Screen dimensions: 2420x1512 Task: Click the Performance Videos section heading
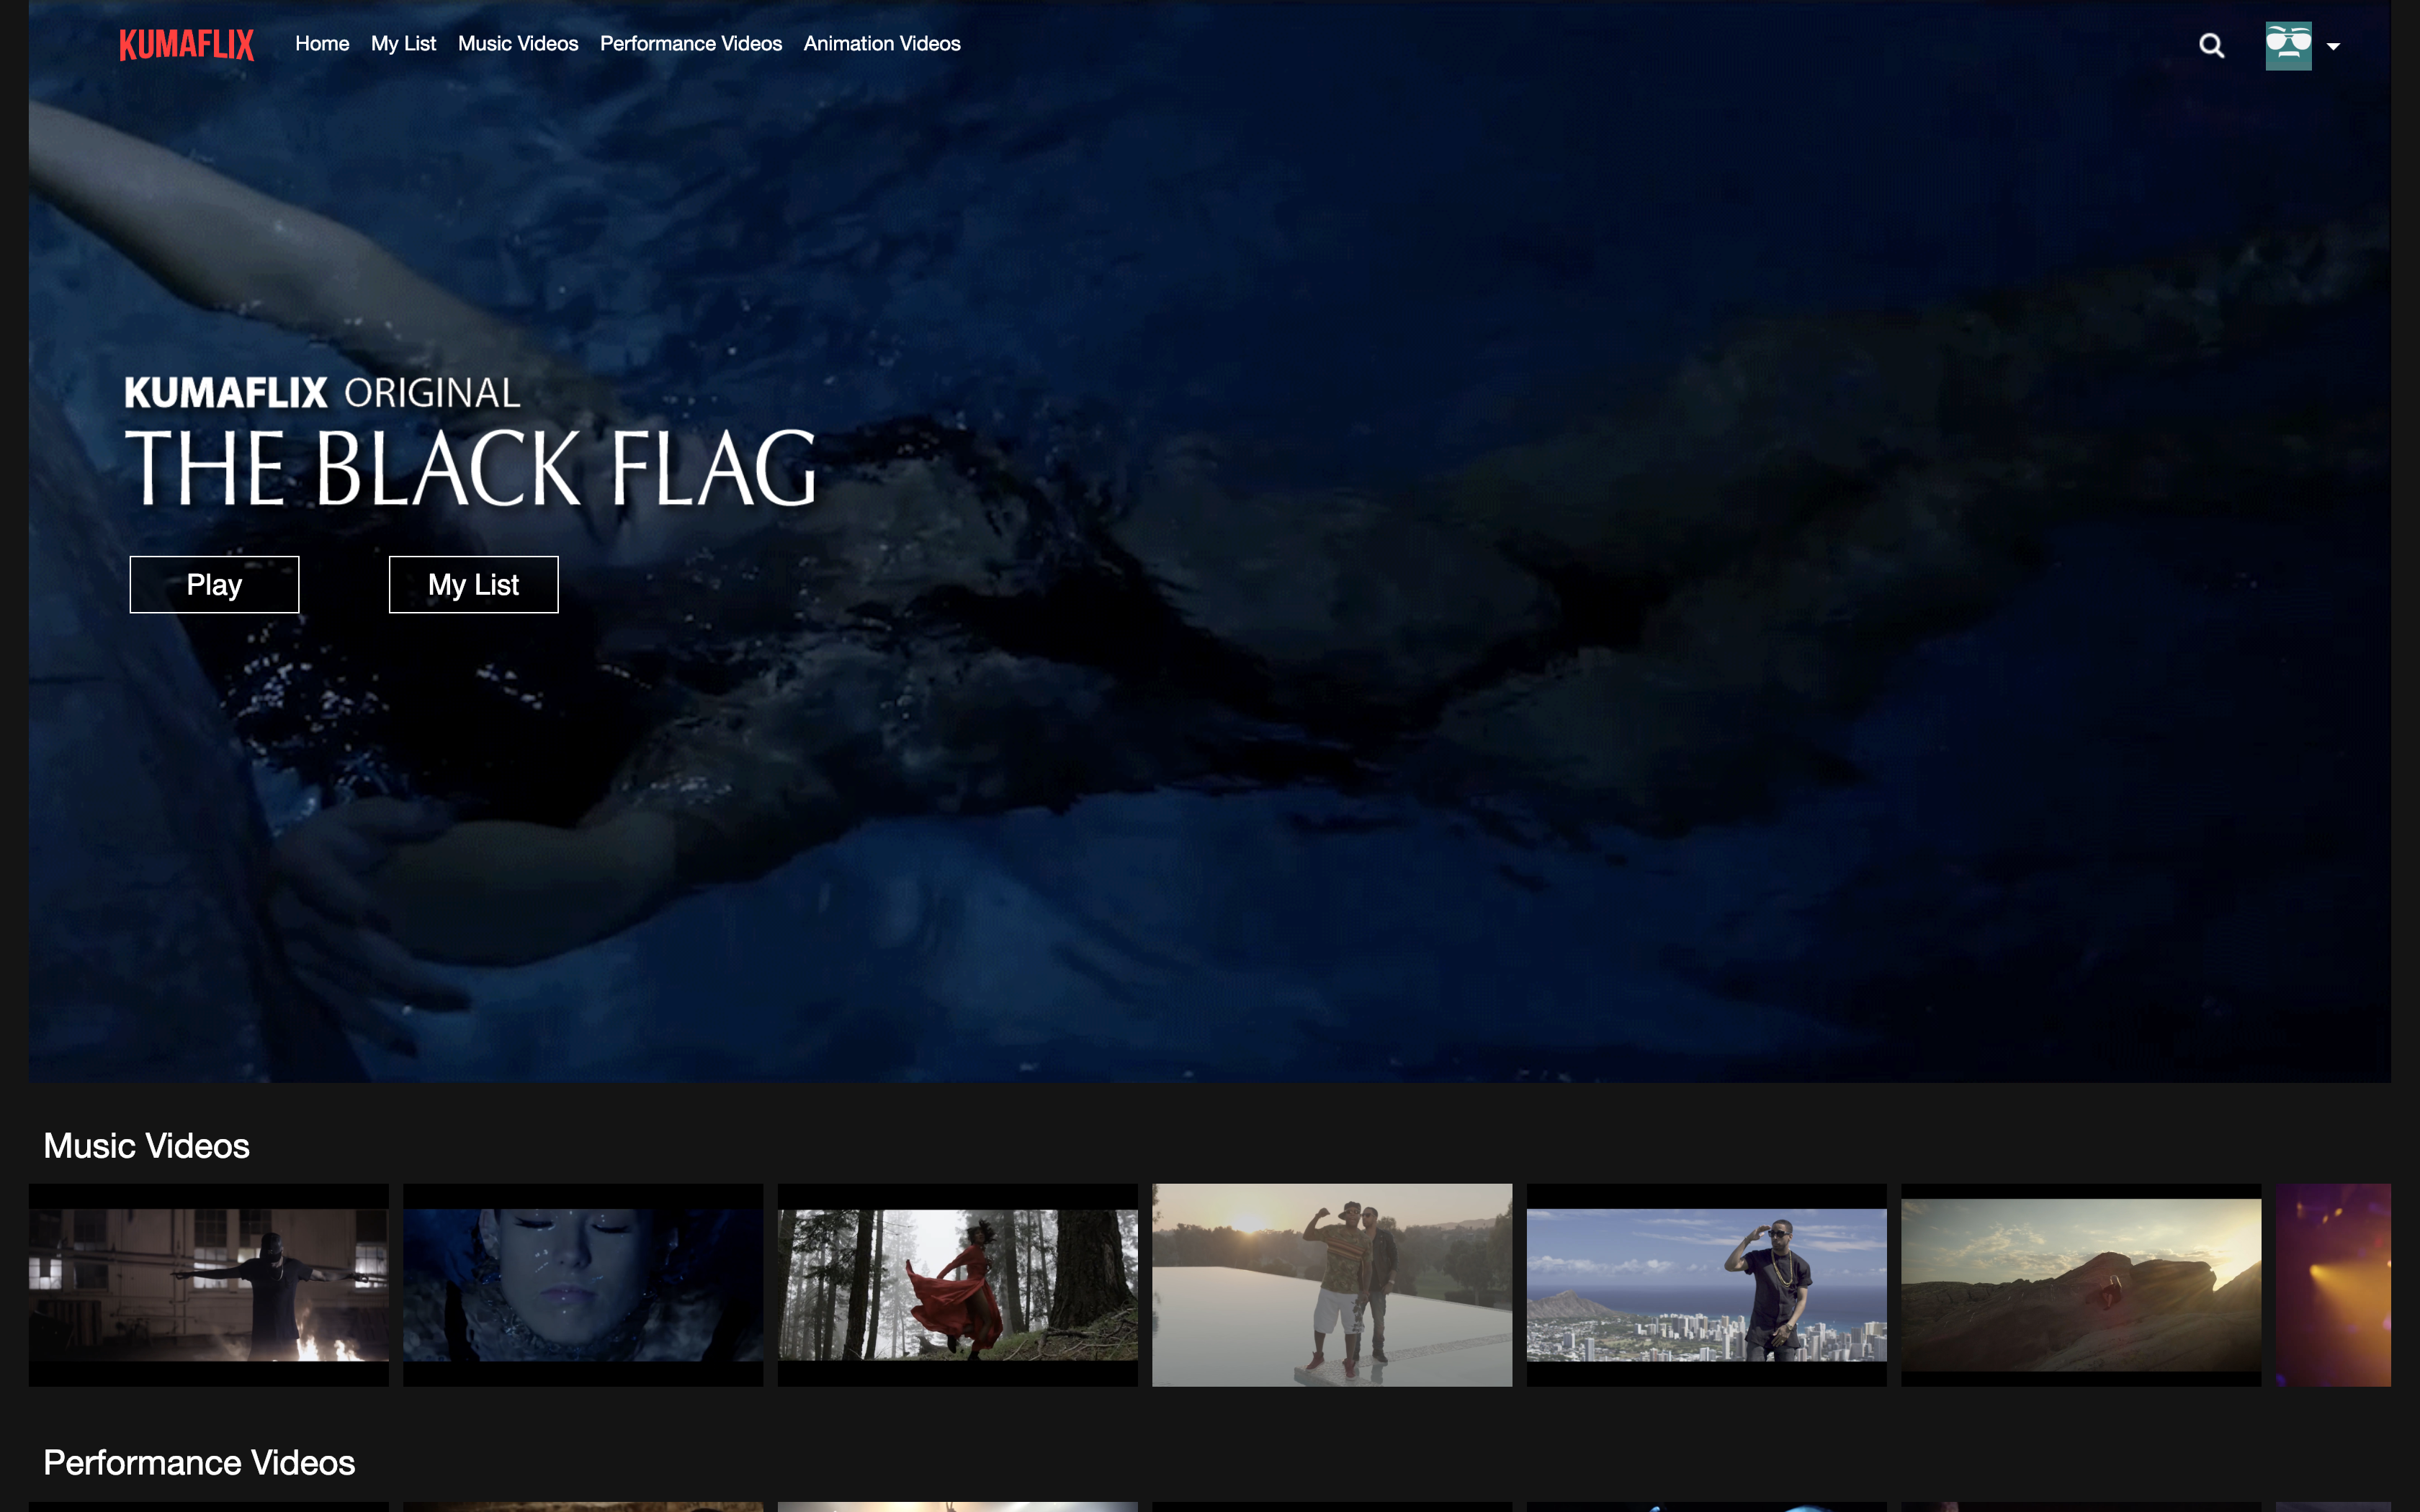point(199,1463)
